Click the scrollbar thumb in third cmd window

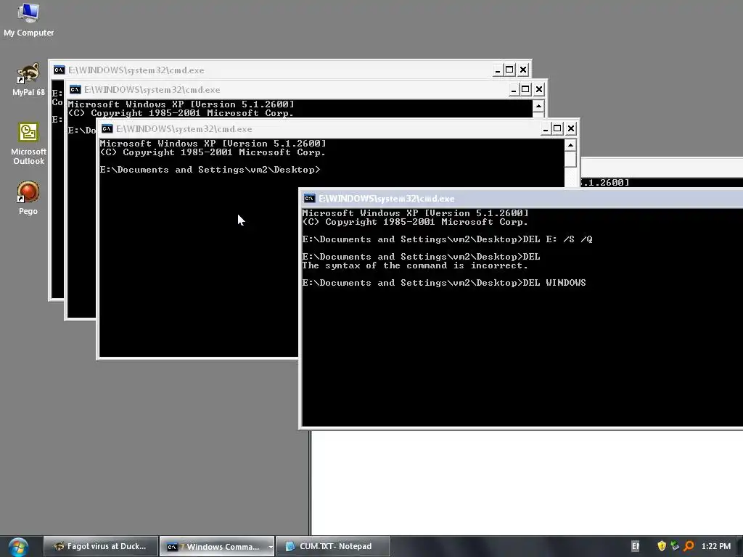click(570, 159)
